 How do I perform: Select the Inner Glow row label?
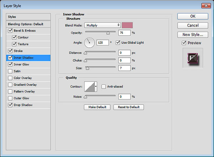(x=21, y=64)
